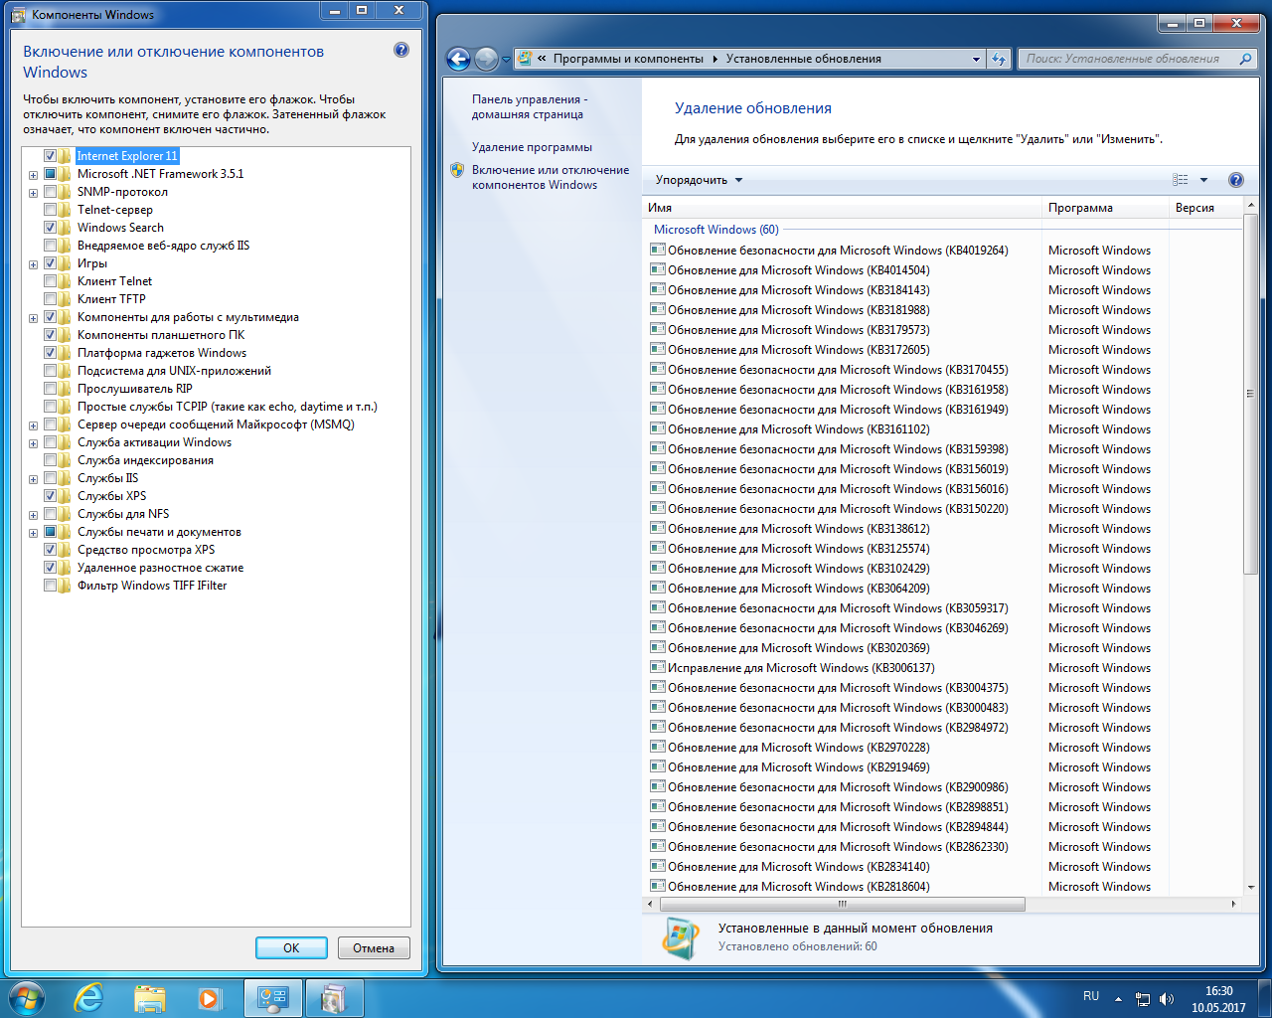This screenshot has height=1018, width=1272.
Task: Enable Клиент Telnet checkbox
Action: [50, 281]
